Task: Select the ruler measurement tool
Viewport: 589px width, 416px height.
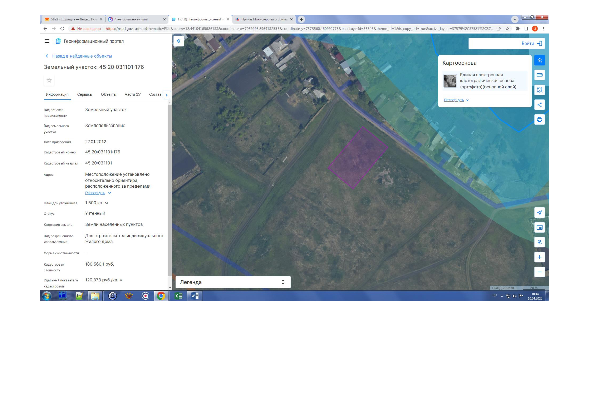Action: tap(539, 75)
